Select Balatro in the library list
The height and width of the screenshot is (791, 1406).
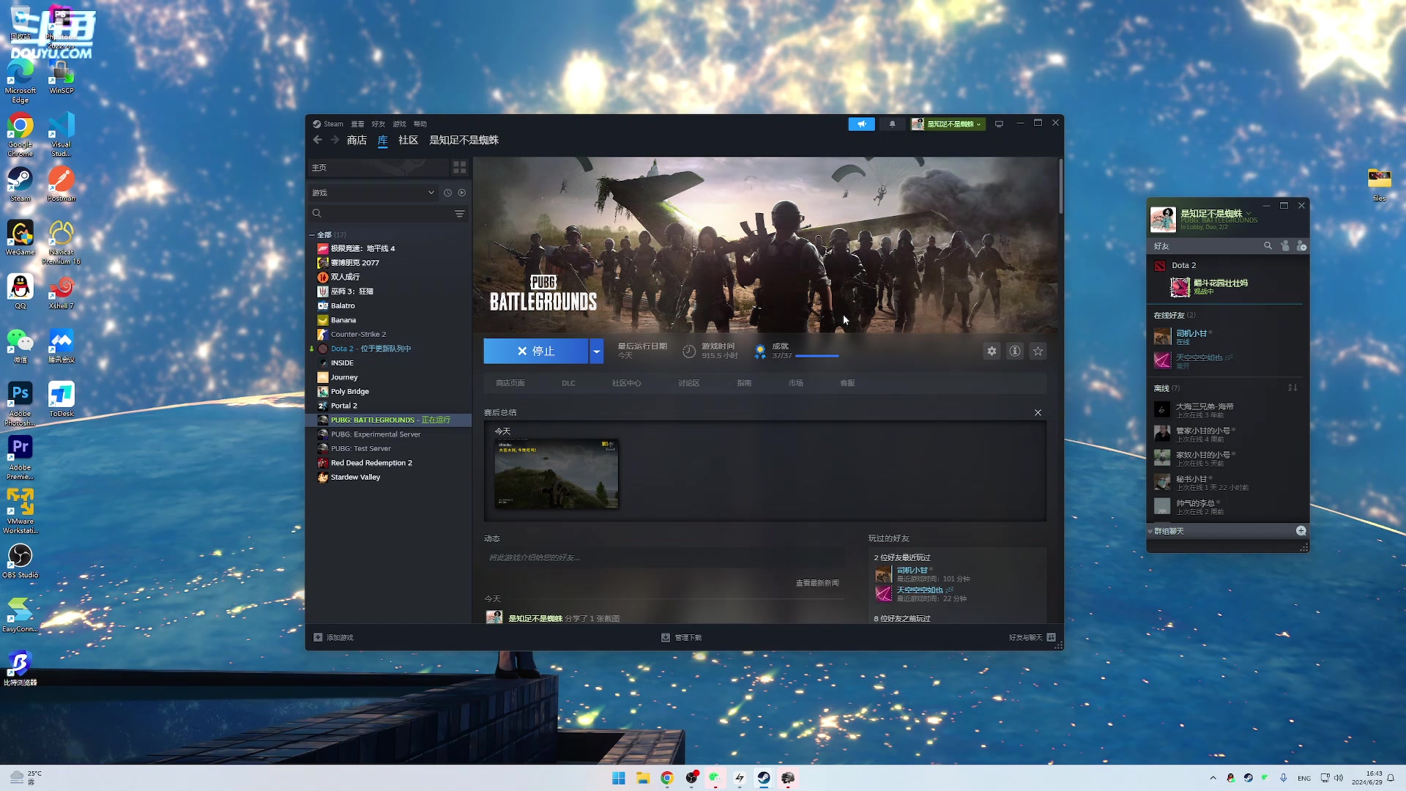pyautogui.click(x=388, y=306)
